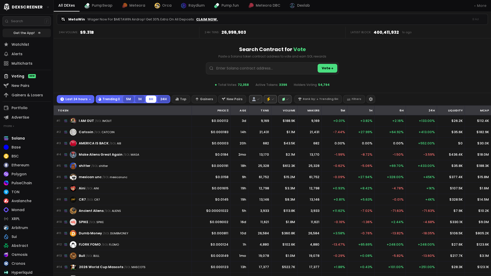Expand the sidebar 'more' menu
This screenshot has height=276, width=491.
(9, 126)
